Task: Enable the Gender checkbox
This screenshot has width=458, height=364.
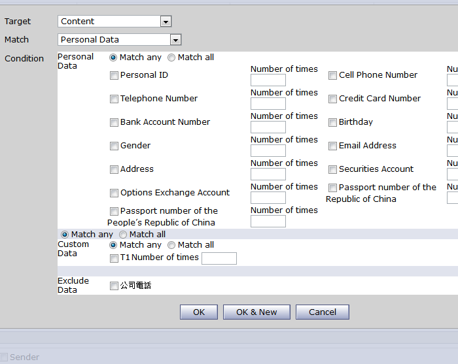Action: (x=114, y=146)
